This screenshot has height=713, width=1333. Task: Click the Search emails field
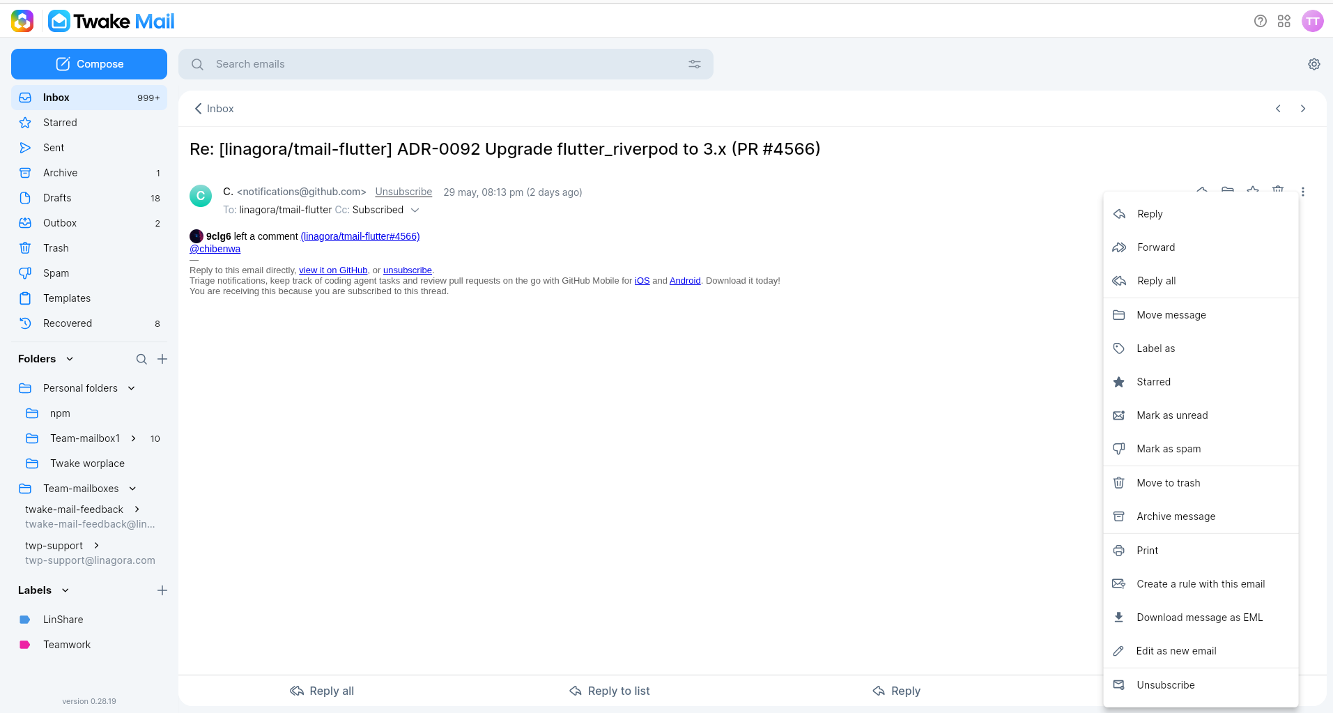446,64
